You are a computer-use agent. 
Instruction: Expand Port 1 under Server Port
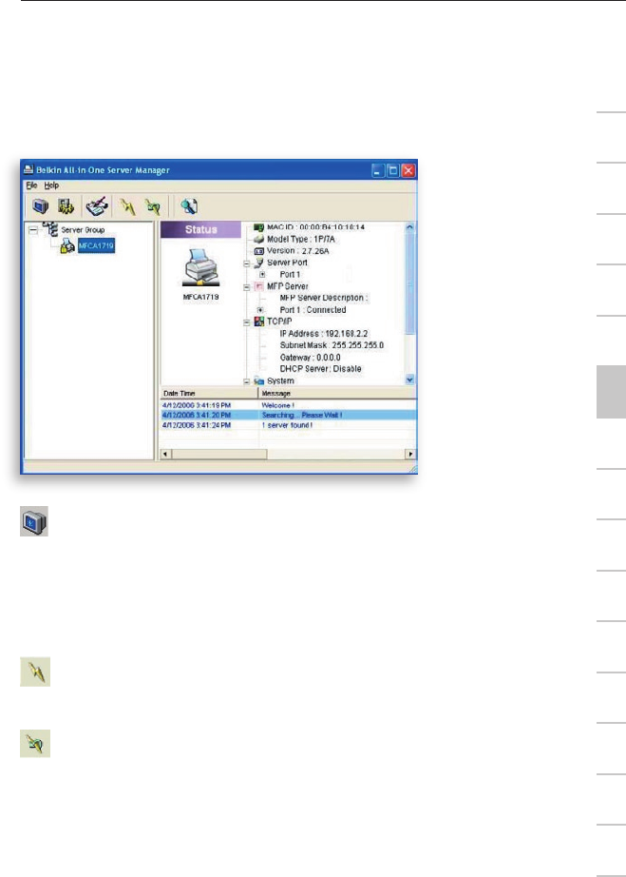click(262, 275)
